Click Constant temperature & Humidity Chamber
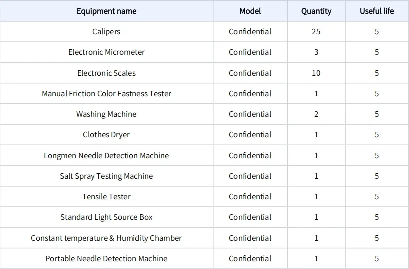This screenshot has height=269, width=409. 106,238
